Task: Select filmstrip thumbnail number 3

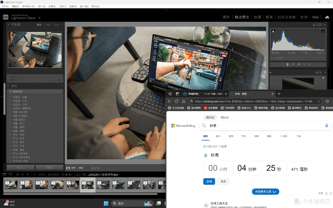Action: tap(42, 185)
